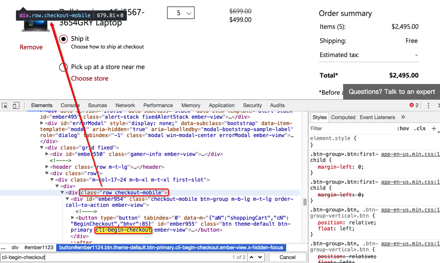
Task: Collapse the grid fixed div node
Action: click(x=42, y=148)
